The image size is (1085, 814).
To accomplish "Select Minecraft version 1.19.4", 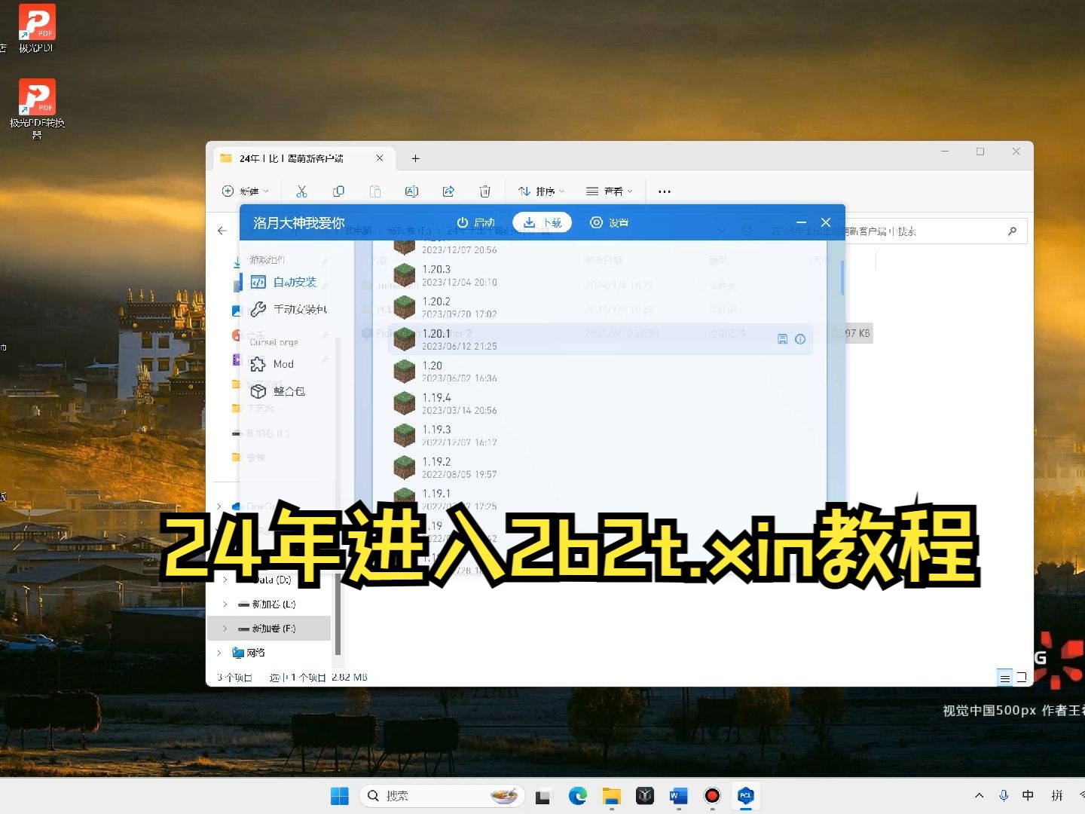I will point(601,403).
